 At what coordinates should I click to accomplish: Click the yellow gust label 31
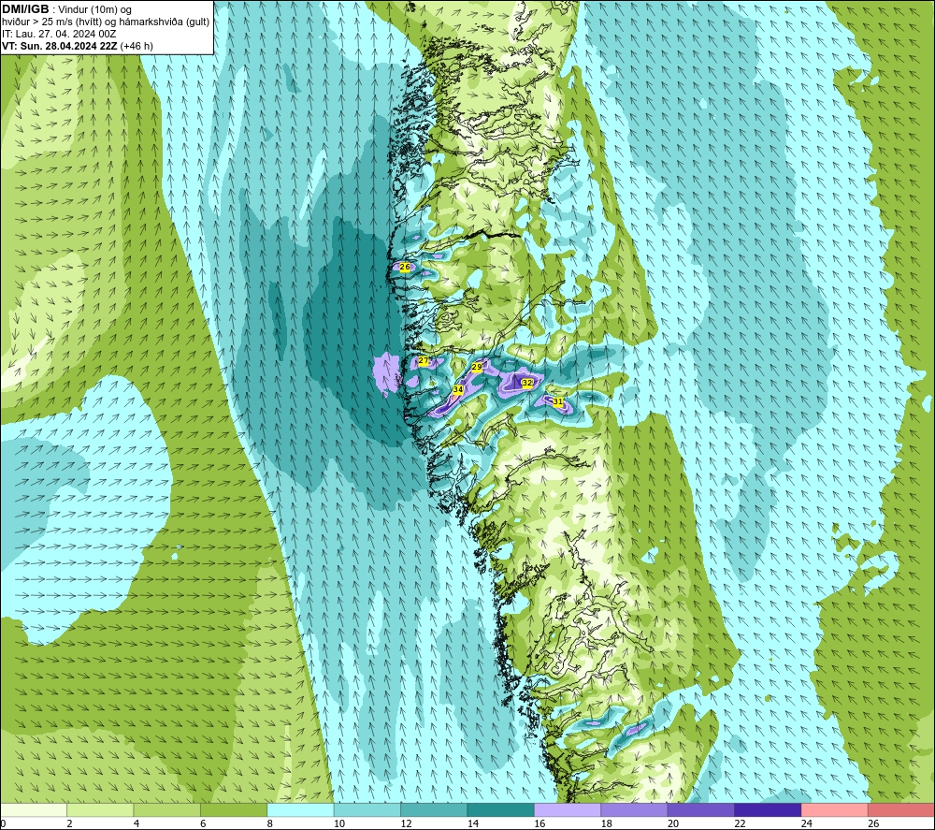pos(557,401)
